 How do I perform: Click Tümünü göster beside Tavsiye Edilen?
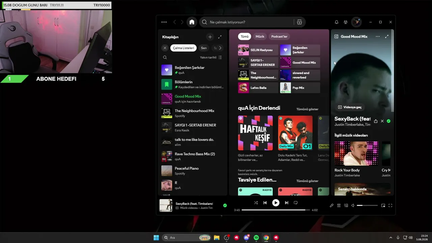pyautogui.click(x=307, y=181)
